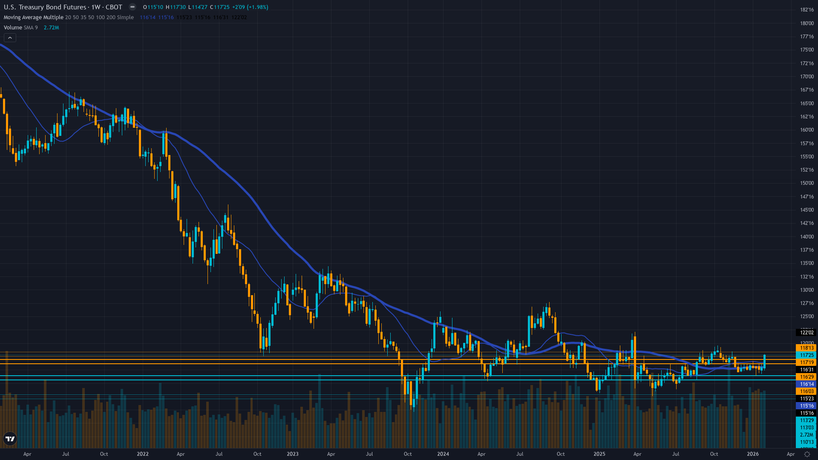The width and height of the screenshot is (818, 460).
Task: Click the 175'00 price scale tick
Action: (806, 50)
